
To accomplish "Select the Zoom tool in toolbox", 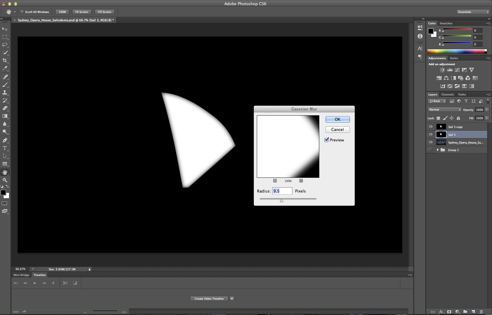I will tap(5, 180).
